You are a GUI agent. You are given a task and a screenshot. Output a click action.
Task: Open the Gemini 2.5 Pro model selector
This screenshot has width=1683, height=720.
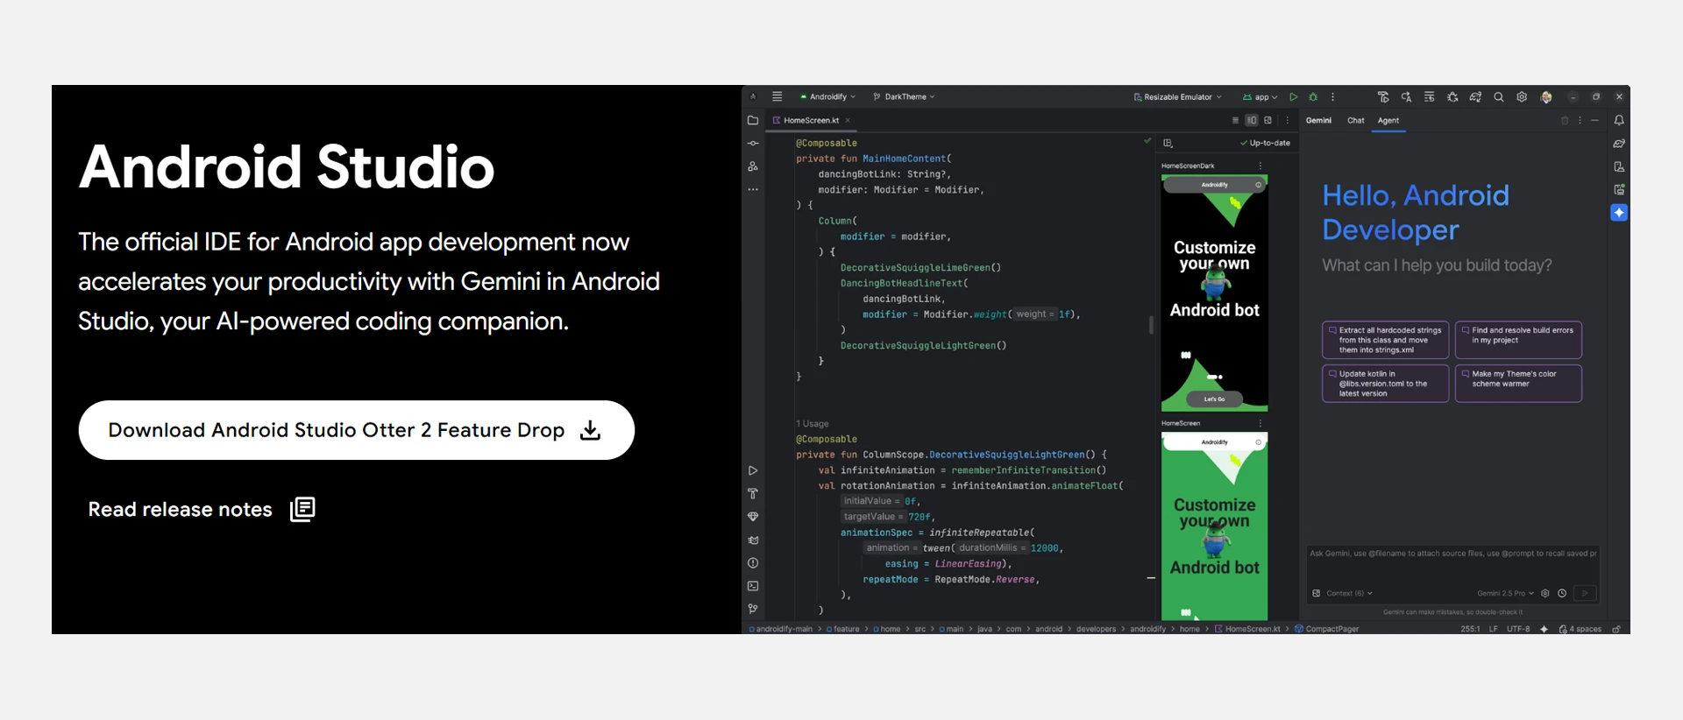[x=1505, y=594]
